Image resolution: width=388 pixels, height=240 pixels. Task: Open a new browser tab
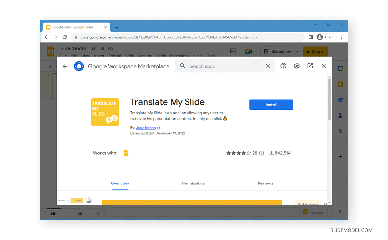(116, 27)
